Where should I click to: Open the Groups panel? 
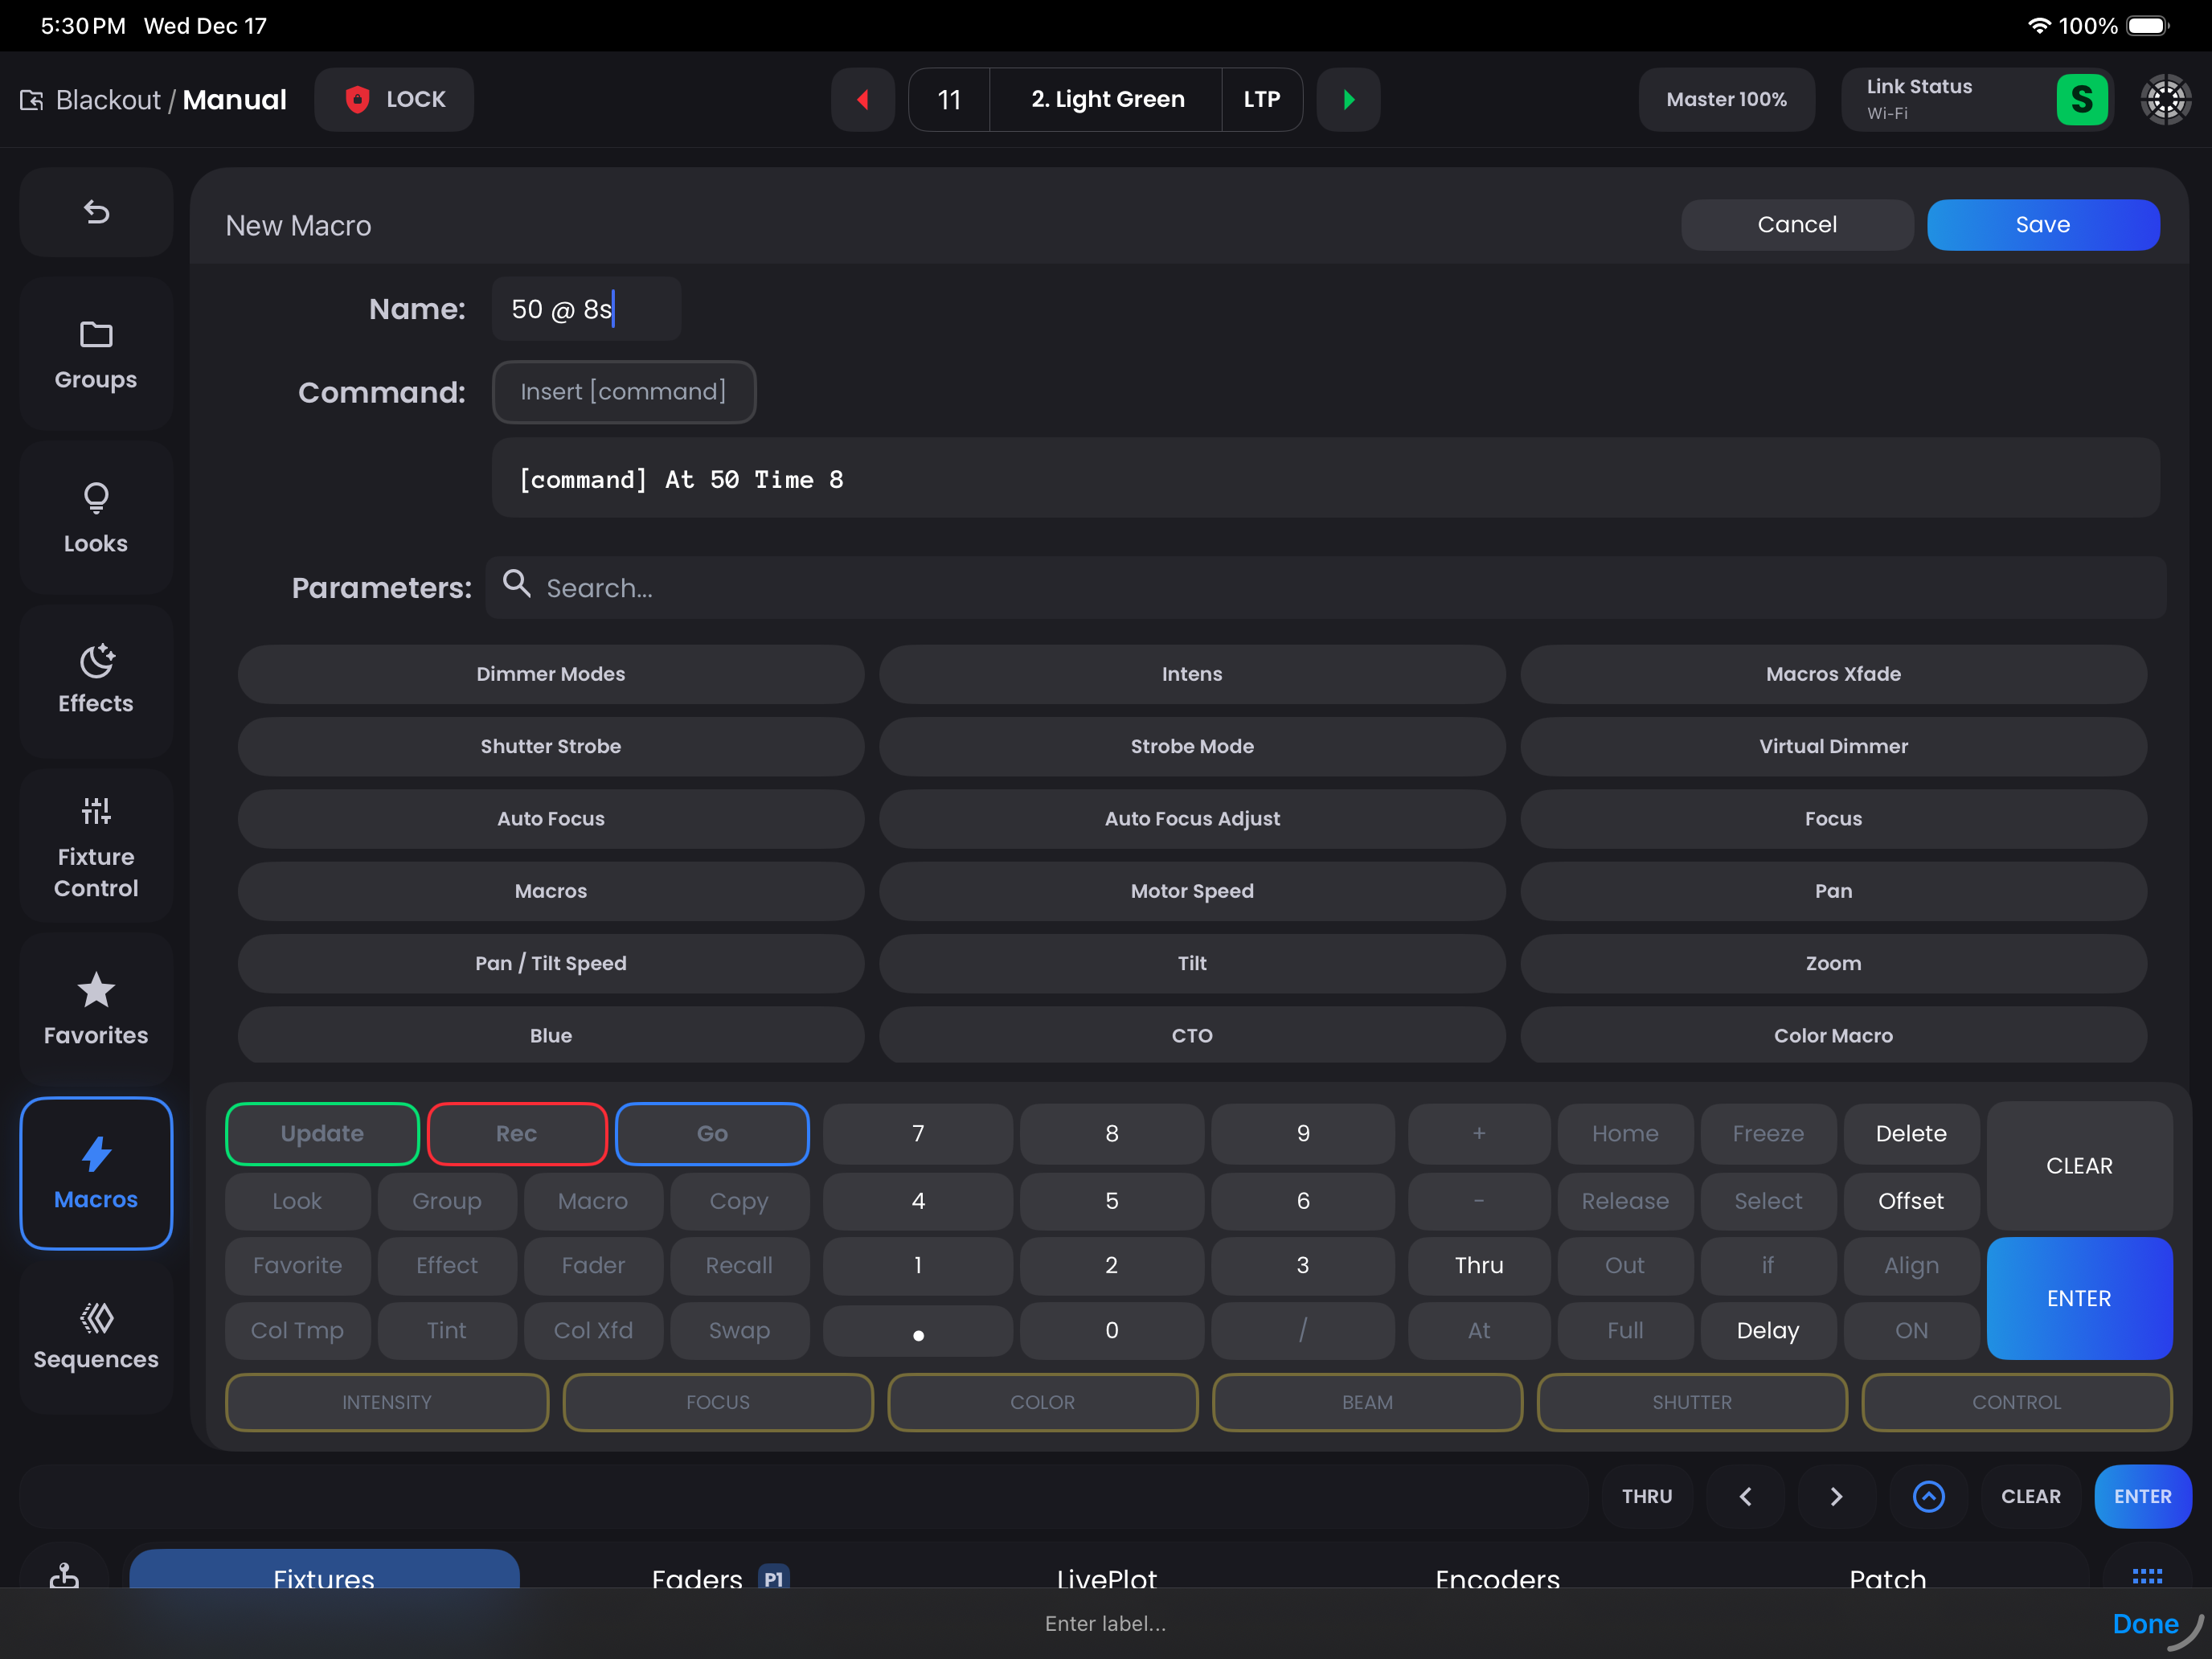[95, 353]
